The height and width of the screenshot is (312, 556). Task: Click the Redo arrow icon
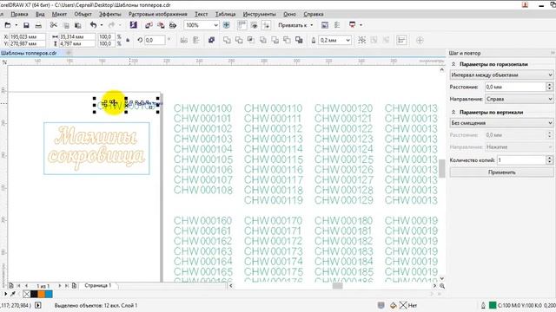(x=112, y=25)
